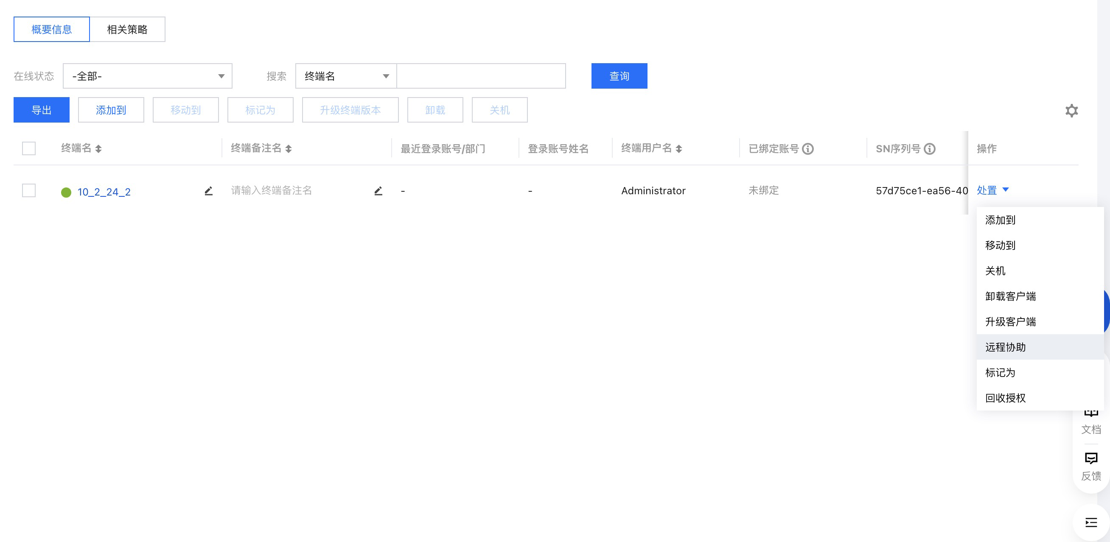This screenshot has width=1110, height=542.
Task: Sort by 终端用户名 column arrows
Action: pos(678,148)
